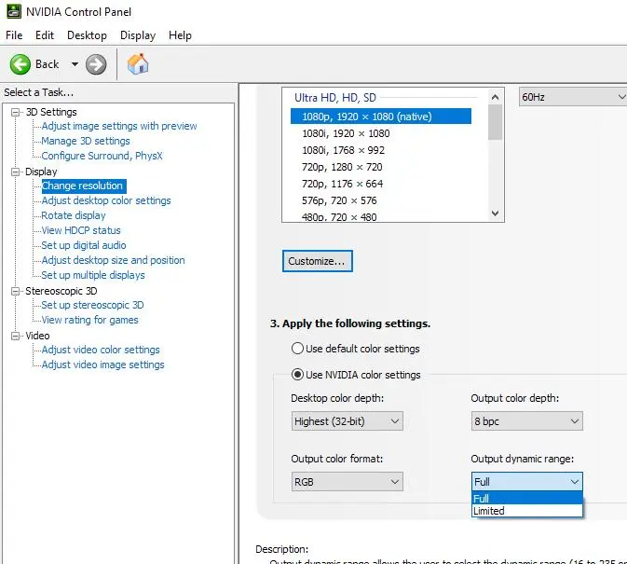The image size is (627, 564).
Task: Open Adjust desktop size and position
Action: 113,260
